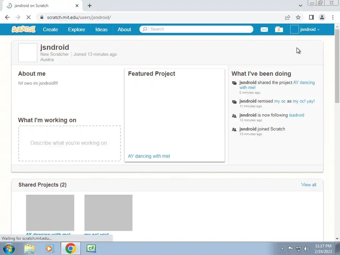Click the jsndroid username heading
The width and height of the screenshot is (340, 255).
point(55,47)
